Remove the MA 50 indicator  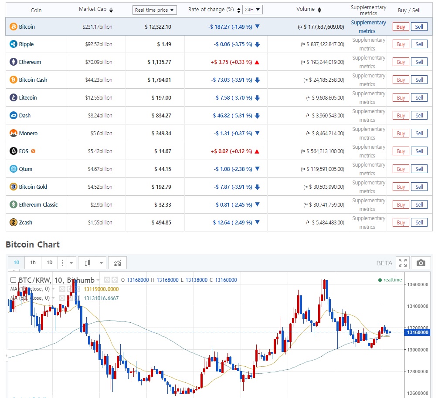pyautogui.click(x=77, y=298)
